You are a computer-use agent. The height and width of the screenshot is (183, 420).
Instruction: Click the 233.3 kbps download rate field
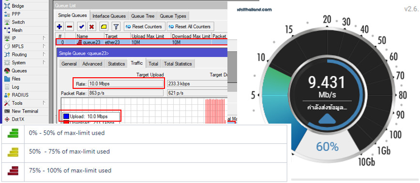click(197, 84)
